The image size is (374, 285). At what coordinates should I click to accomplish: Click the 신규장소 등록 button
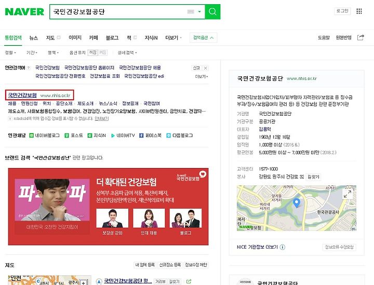[170, 265]
